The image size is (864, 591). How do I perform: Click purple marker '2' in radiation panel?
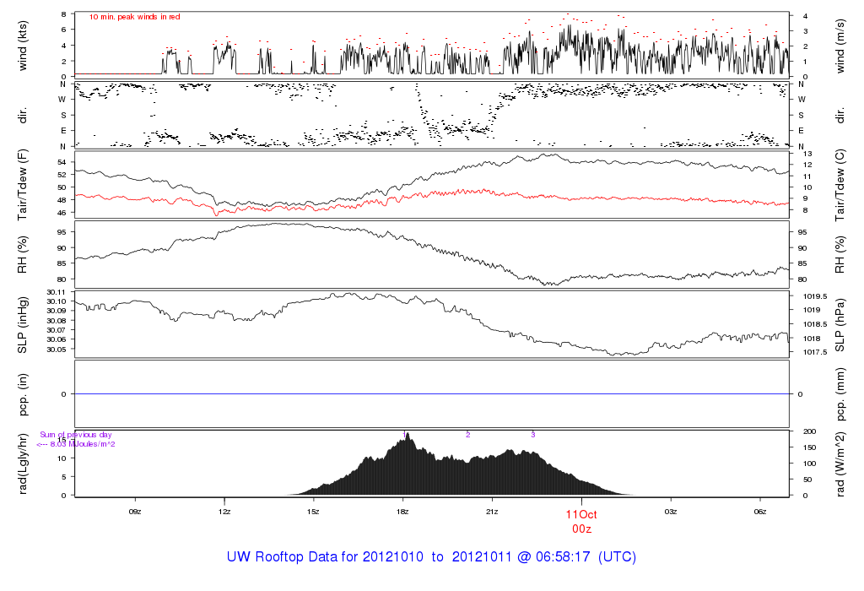[467, 435]
